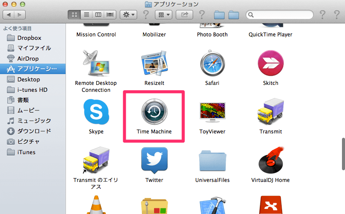Switch to Cover Flow view mode
Screen dimensions: 345x214
coord(110,15)
